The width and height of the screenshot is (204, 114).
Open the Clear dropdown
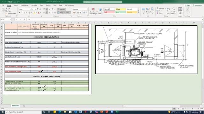(x=159, y=13)
